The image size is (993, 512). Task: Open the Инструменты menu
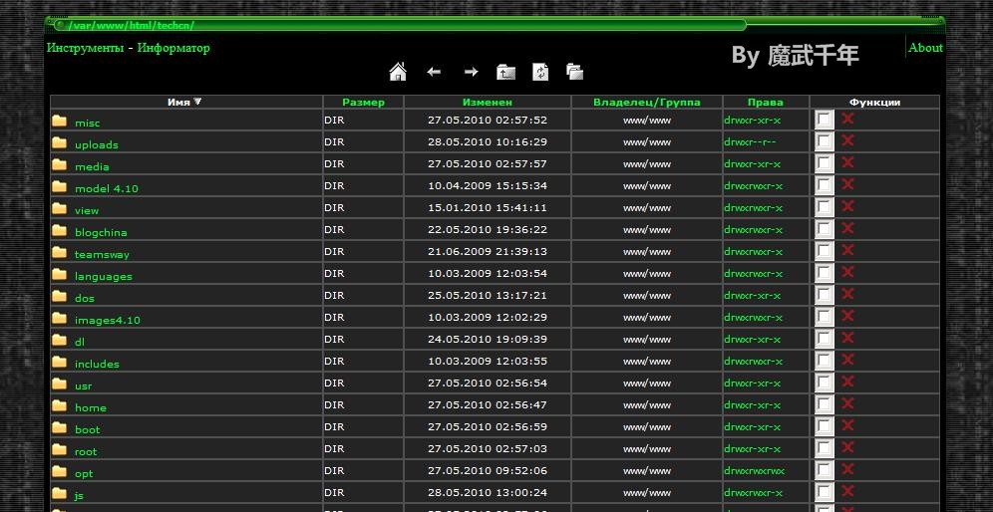pyautogui.click(x=85, y=48)
